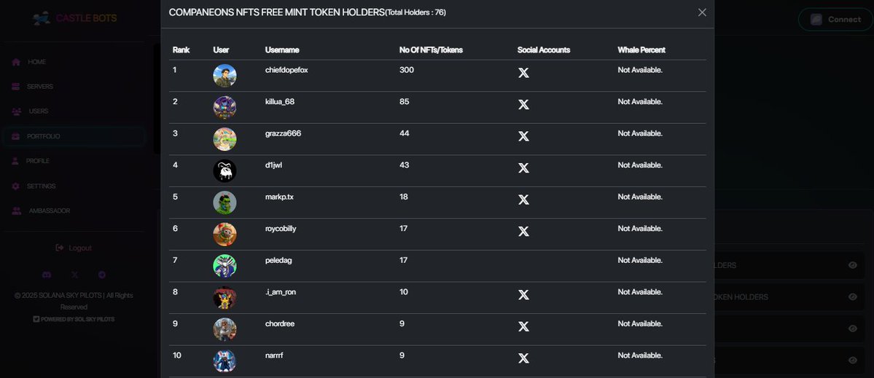Click the X icon for killua_68

(523, 105)
